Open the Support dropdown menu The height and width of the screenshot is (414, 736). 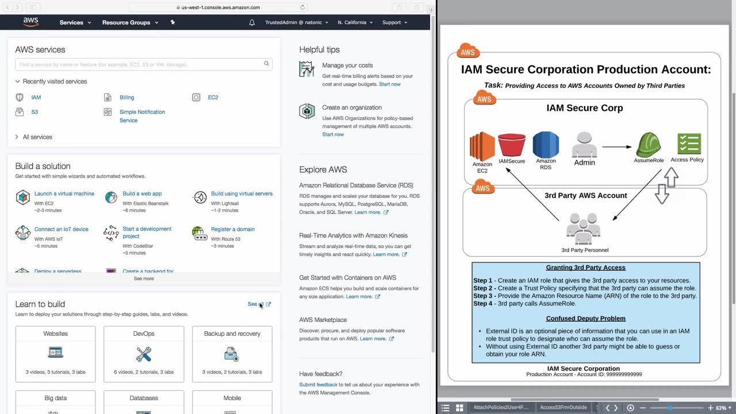click(x=394, y=22)
